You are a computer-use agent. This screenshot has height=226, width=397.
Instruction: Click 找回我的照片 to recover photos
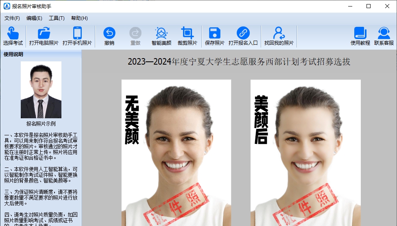click(x=279, y=36)
